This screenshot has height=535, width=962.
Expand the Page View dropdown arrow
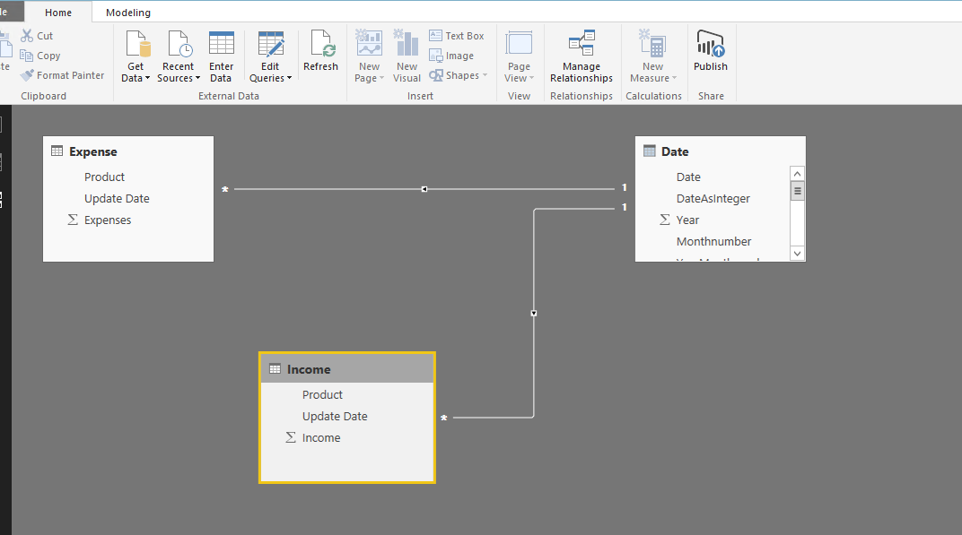click(531, 79)
